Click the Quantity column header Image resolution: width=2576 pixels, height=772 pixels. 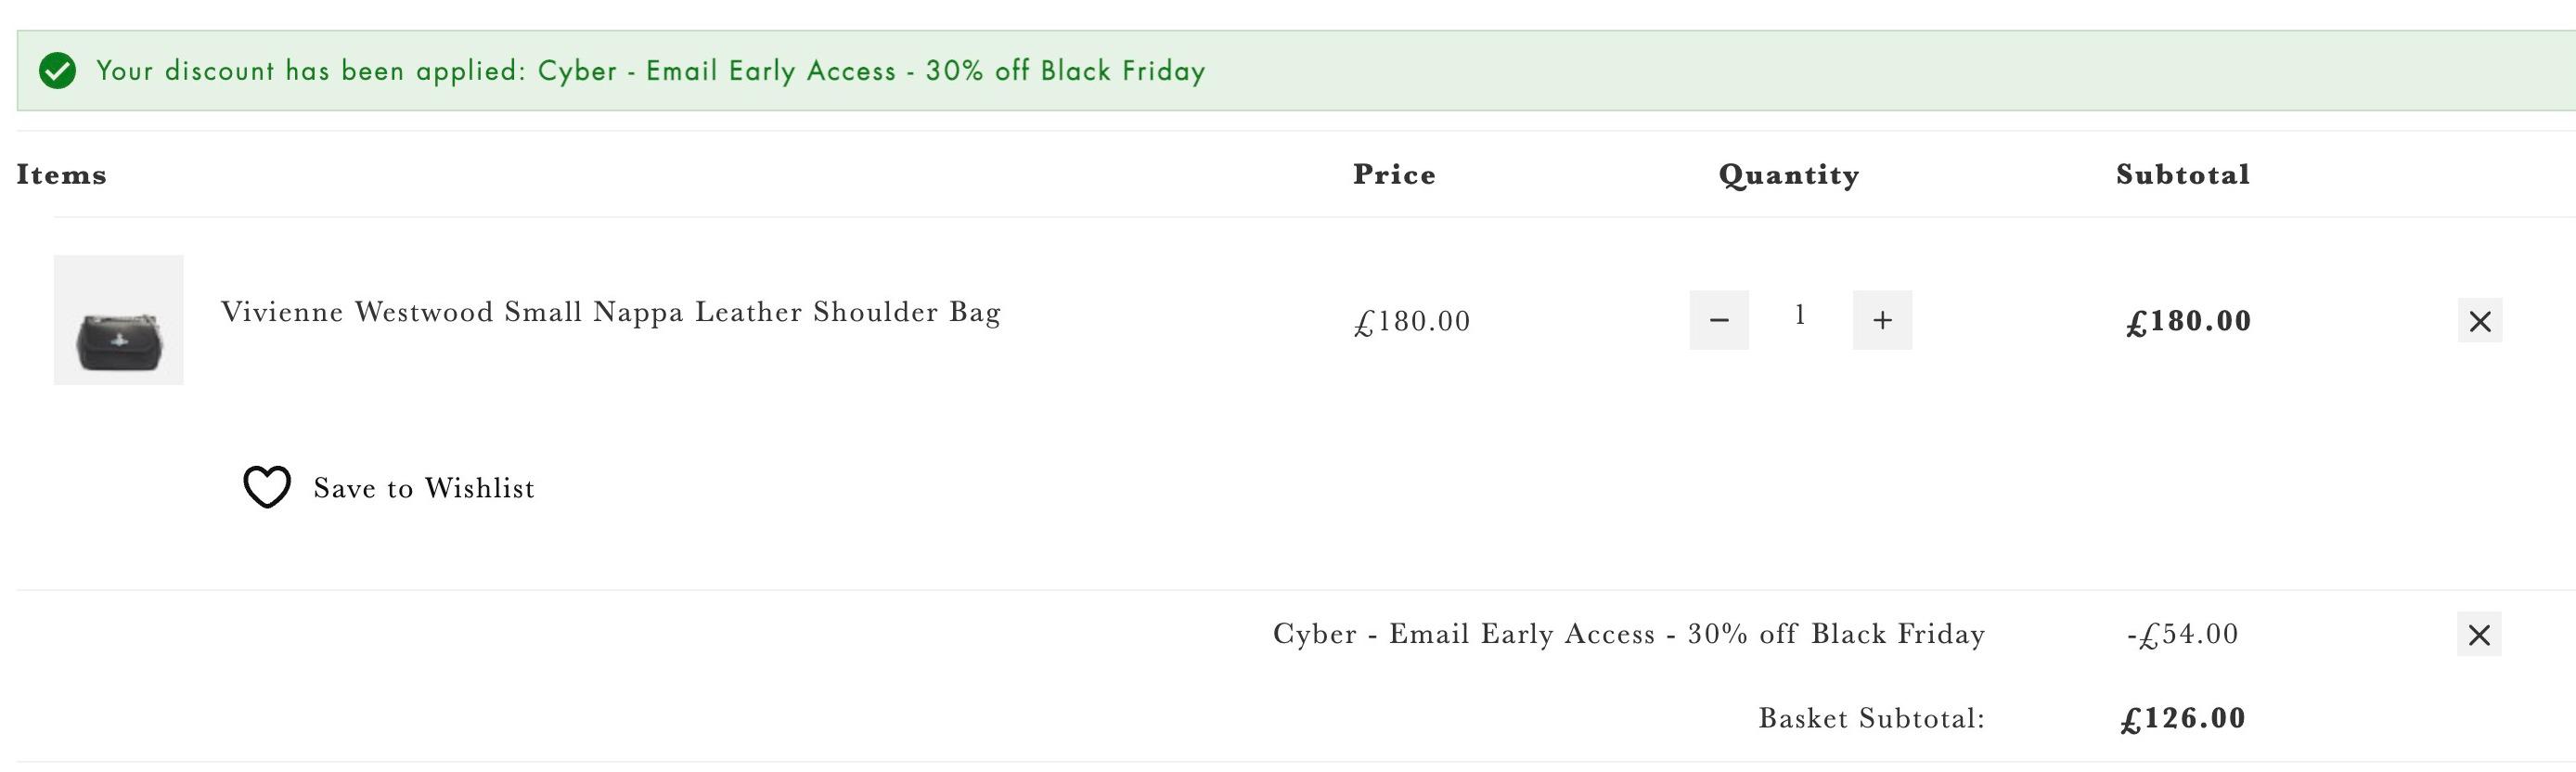click(1789, 175)
